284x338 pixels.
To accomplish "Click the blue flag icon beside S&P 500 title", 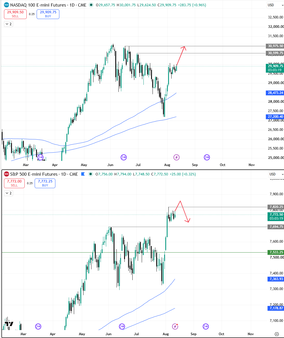I will click(83, 174).
